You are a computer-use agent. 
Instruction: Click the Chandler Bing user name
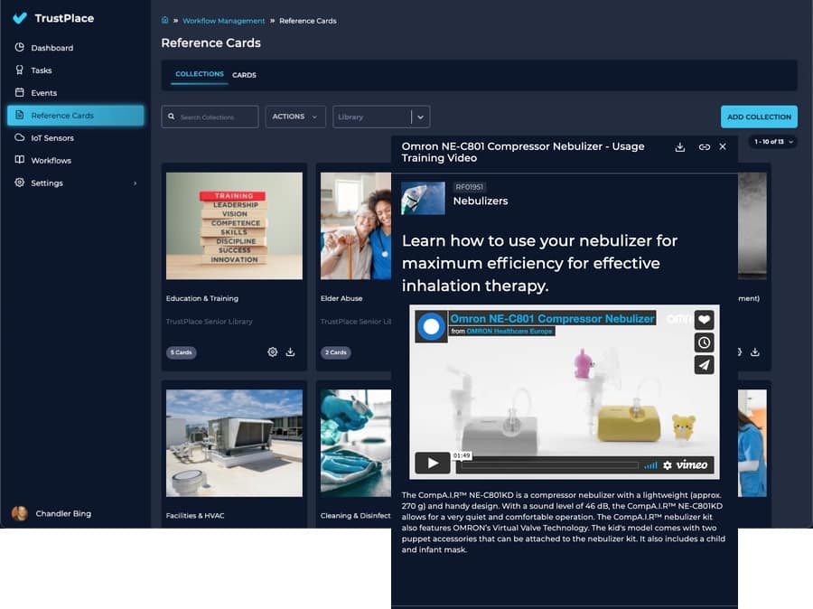(63, 513)
